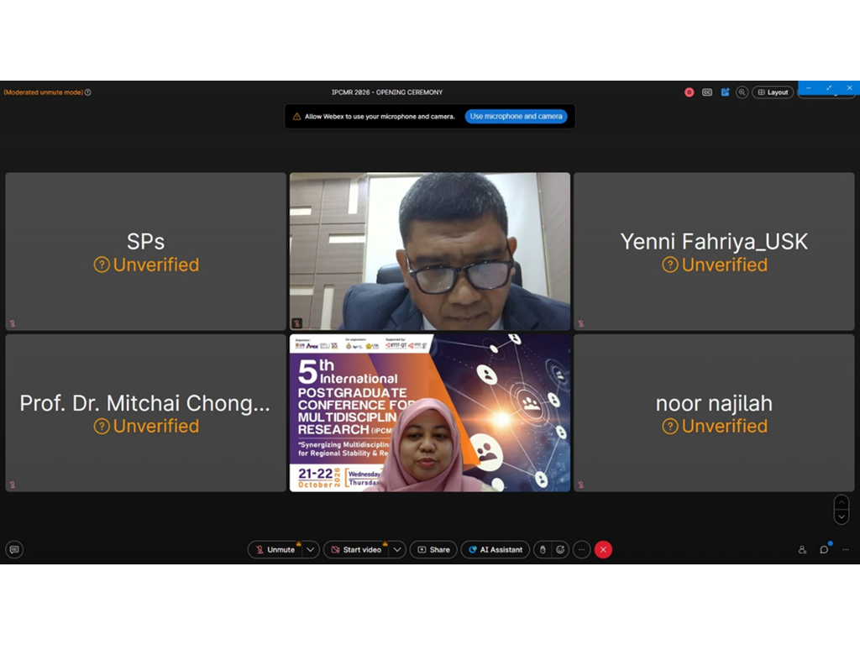Select the Yenni Fahriya_USK participant tile
The image size is (860, 645).
coord(714,252)
